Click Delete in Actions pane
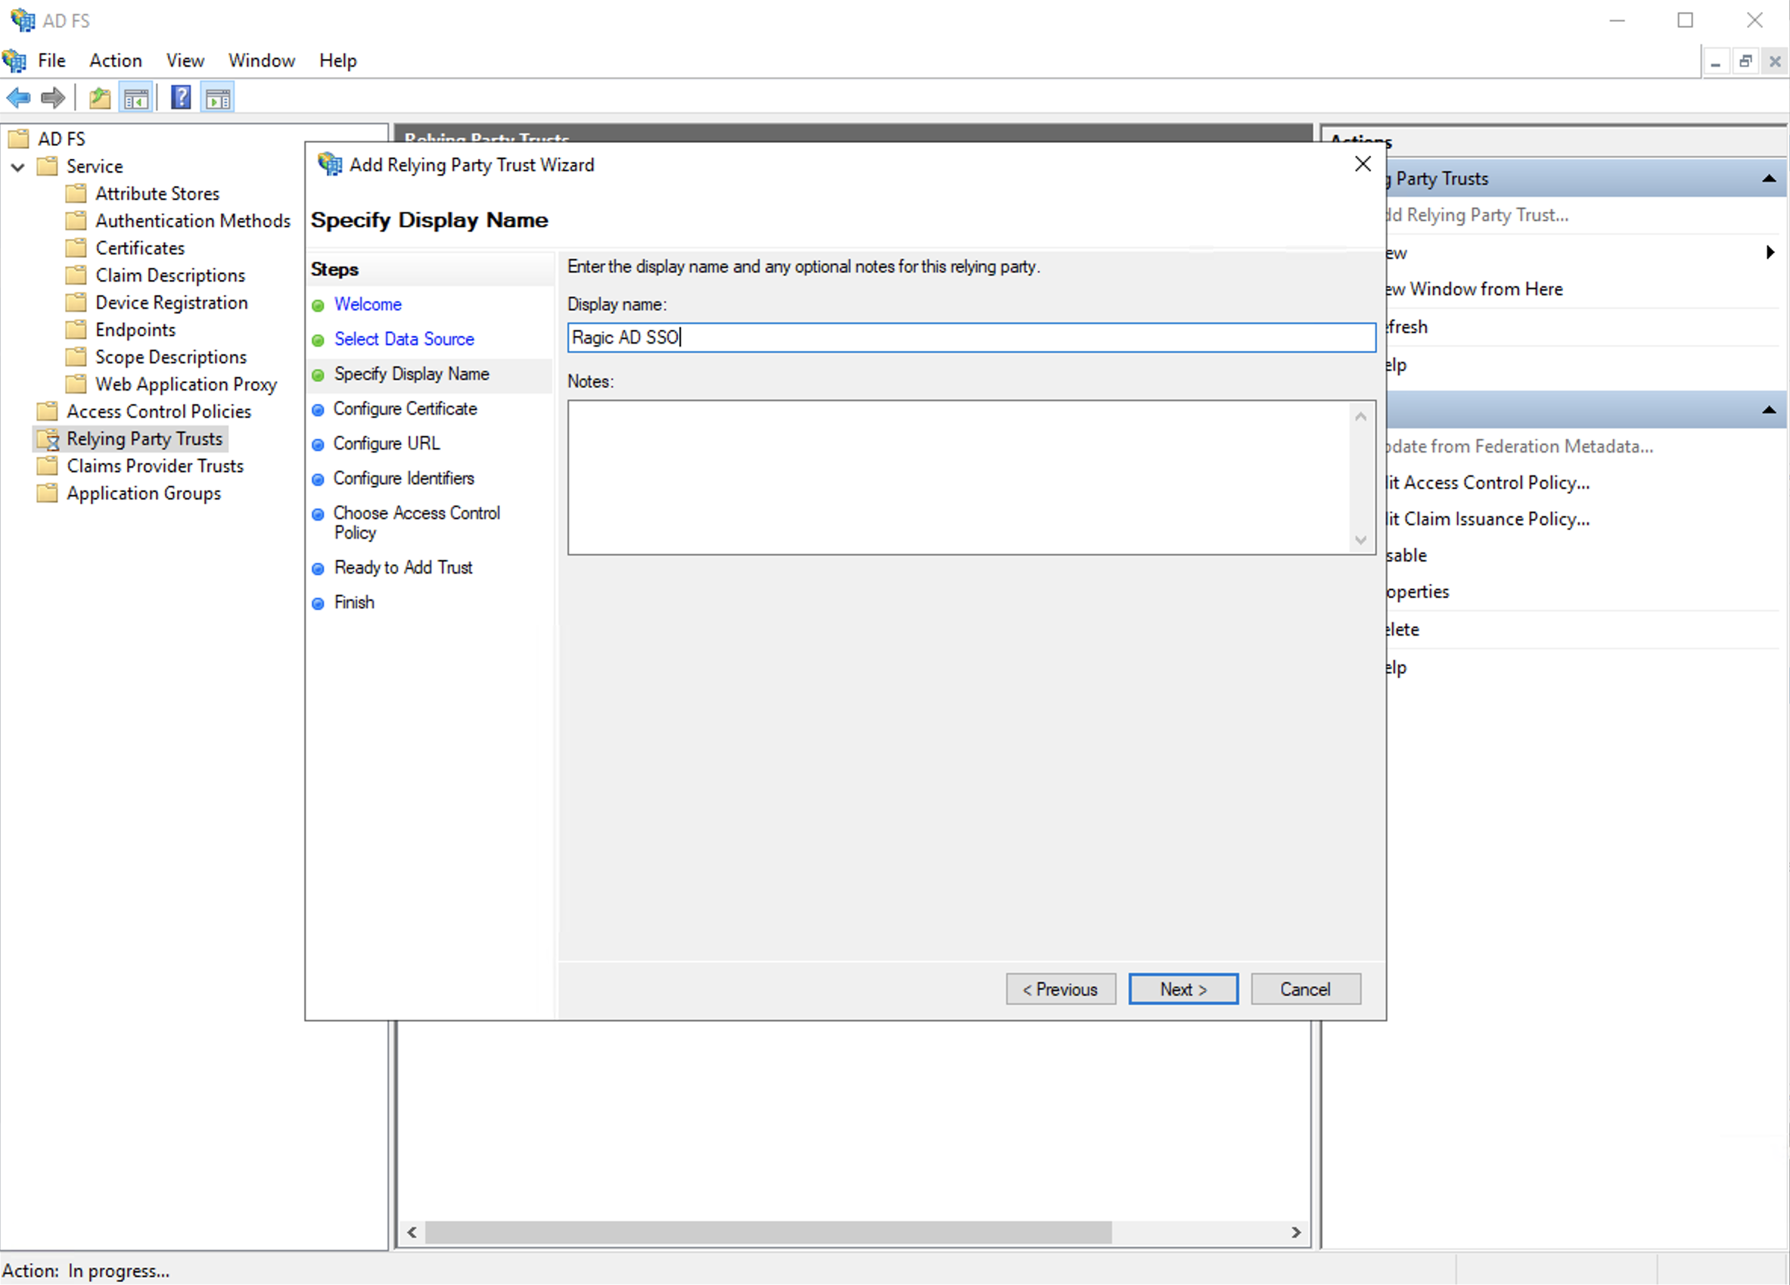1790x1285 pixels. 1403,629
